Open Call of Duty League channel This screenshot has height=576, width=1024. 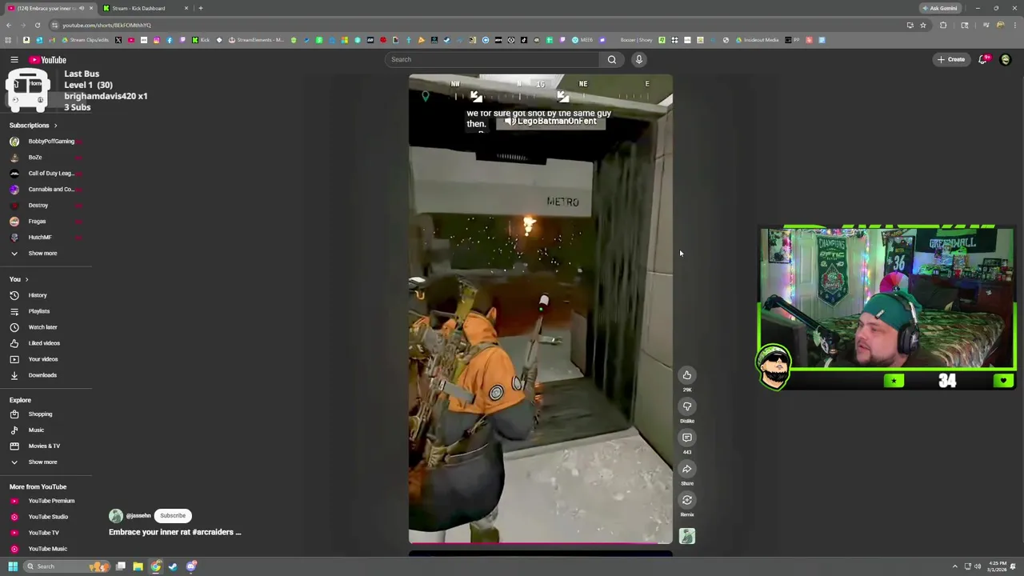tap(45, 174)
